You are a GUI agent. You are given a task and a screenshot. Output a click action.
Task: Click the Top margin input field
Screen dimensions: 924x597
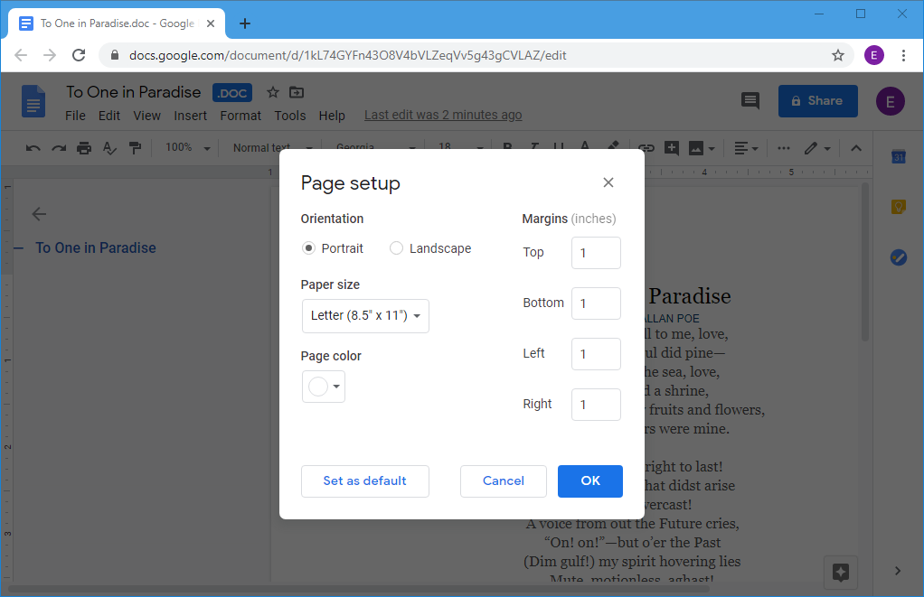[596, 253]
